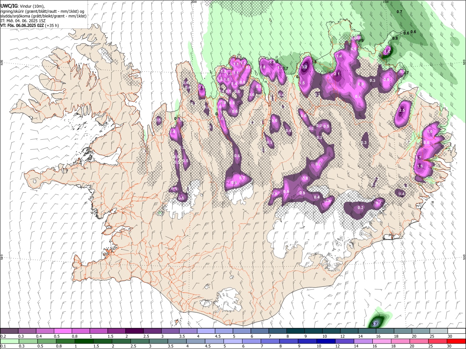Pick the magenta-purple 1.5–2 mm snow swatch
This screenshot has height=349, width=466.
[x=116, y=331]
